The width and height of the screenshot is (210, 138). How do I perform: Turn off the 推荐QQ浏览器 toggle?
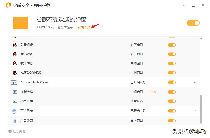click(172, 73)
